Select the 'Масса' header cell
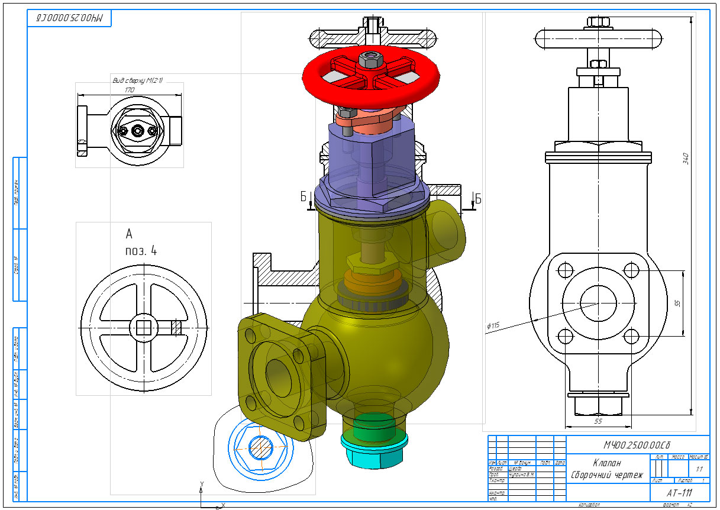 pyautogui.click(x=679, y=457)
